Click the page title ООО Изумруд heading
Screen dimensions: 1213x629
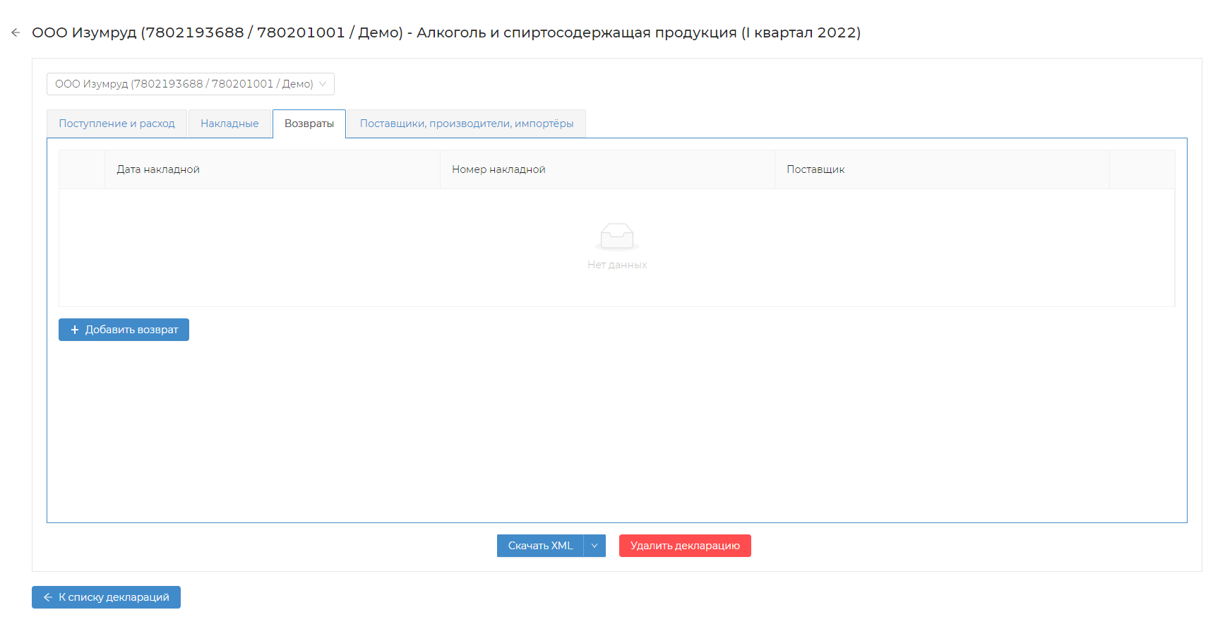point(446,32)
